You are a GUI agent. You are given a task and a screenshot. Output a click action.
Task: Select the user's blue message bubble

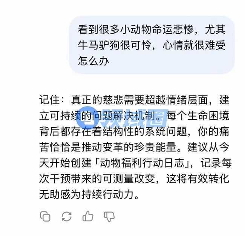pyautogui.click(x=152, y=45)
